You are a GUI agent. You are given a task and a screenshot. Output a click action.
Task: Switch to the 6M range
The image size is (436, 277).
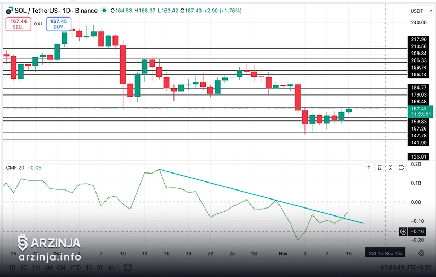pos(61,267)
